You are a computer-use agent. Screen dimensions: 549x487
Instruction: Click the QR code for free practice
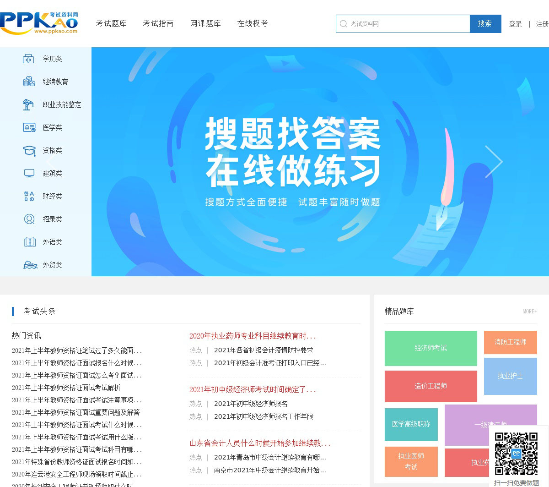(516, 453)
